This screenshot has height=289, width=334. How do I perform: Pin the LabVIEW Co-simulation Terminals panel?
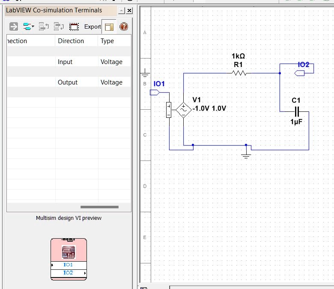click(x=122, y=10)
